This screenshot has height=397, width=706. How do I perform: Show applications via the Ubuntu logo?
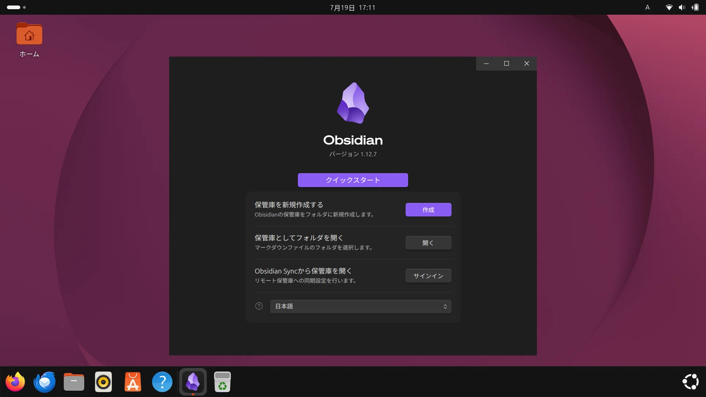pos(691,382)
